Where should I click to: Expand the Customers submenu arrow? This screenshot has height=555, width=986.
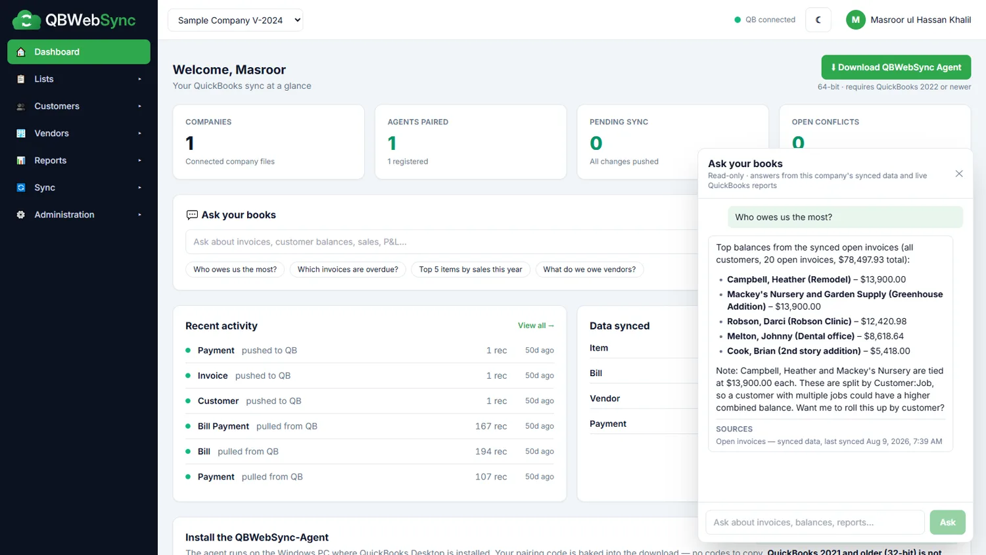(139, 107)
